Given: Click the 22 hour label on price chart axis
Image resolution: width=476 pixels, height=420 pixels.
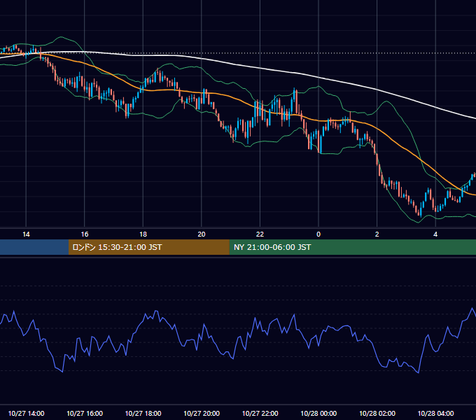Looking at the screenshot, I should coord(260,234).
